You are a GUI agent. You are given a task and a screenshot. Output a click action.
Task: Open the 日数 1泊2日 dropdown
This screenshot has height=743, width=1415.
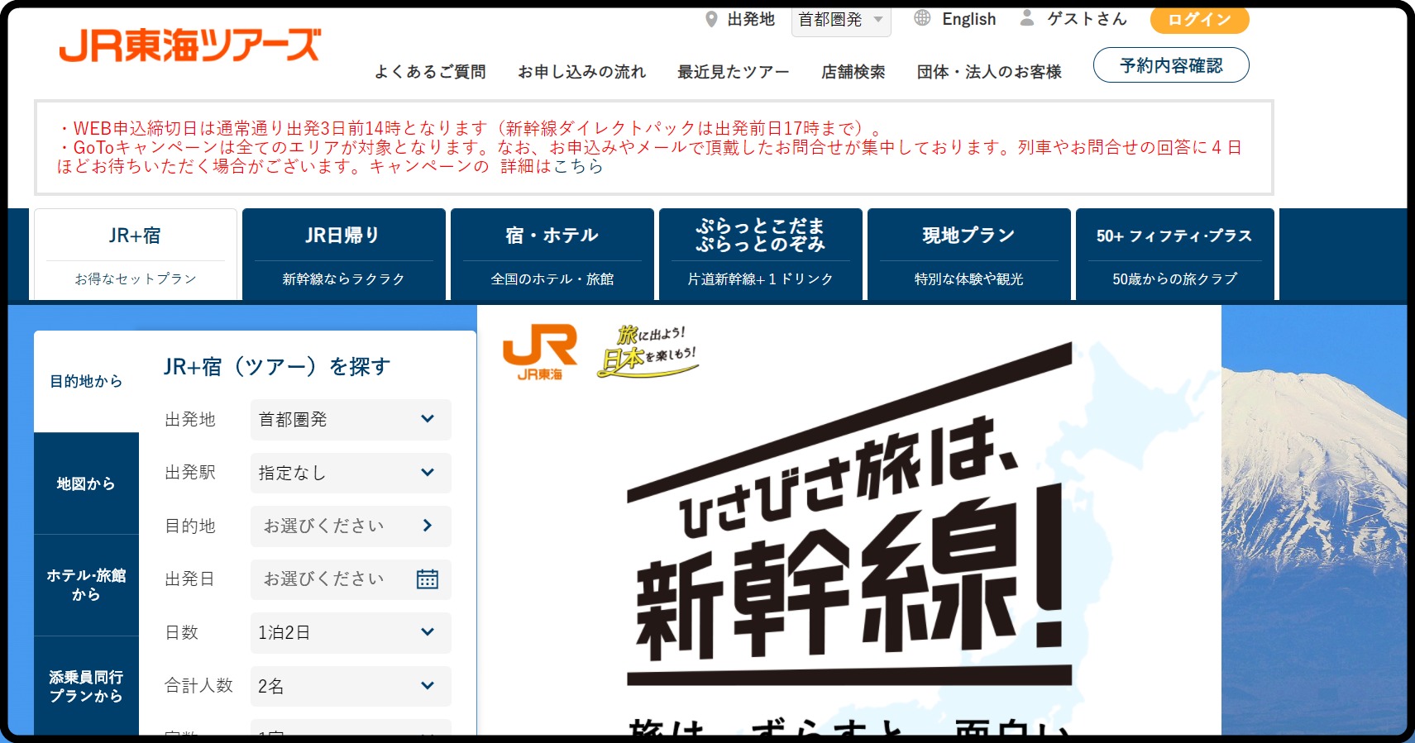coord(351,632)
